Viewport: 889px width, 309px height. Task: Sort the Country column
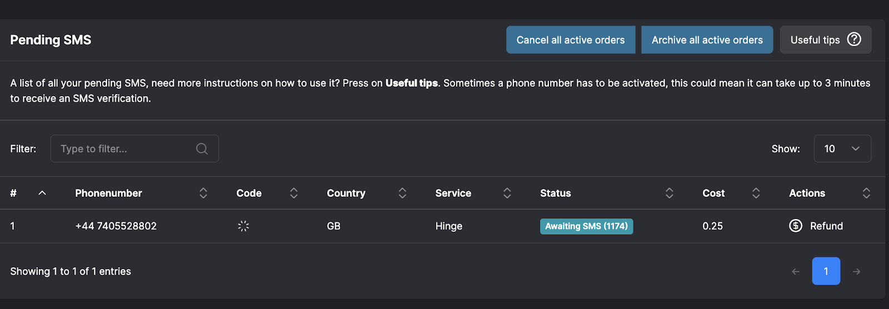click(x=402, y=193)
